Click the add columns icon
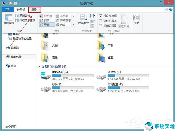175x131 pixels. 92,21
